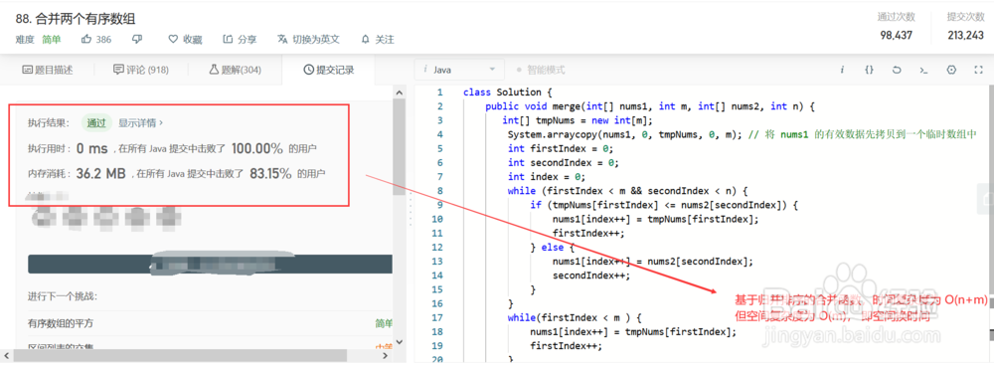Click the problem title 88. 合并两个有序数组
Viewport: 994px width, 369px height.
tap(76, 19)
